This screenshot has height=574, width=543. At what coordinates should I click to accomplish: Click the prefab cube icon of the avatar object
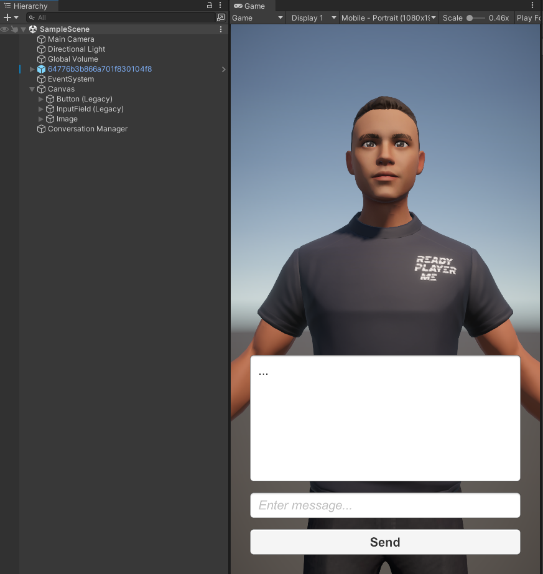pyautogui.click(x=41, y=69)
